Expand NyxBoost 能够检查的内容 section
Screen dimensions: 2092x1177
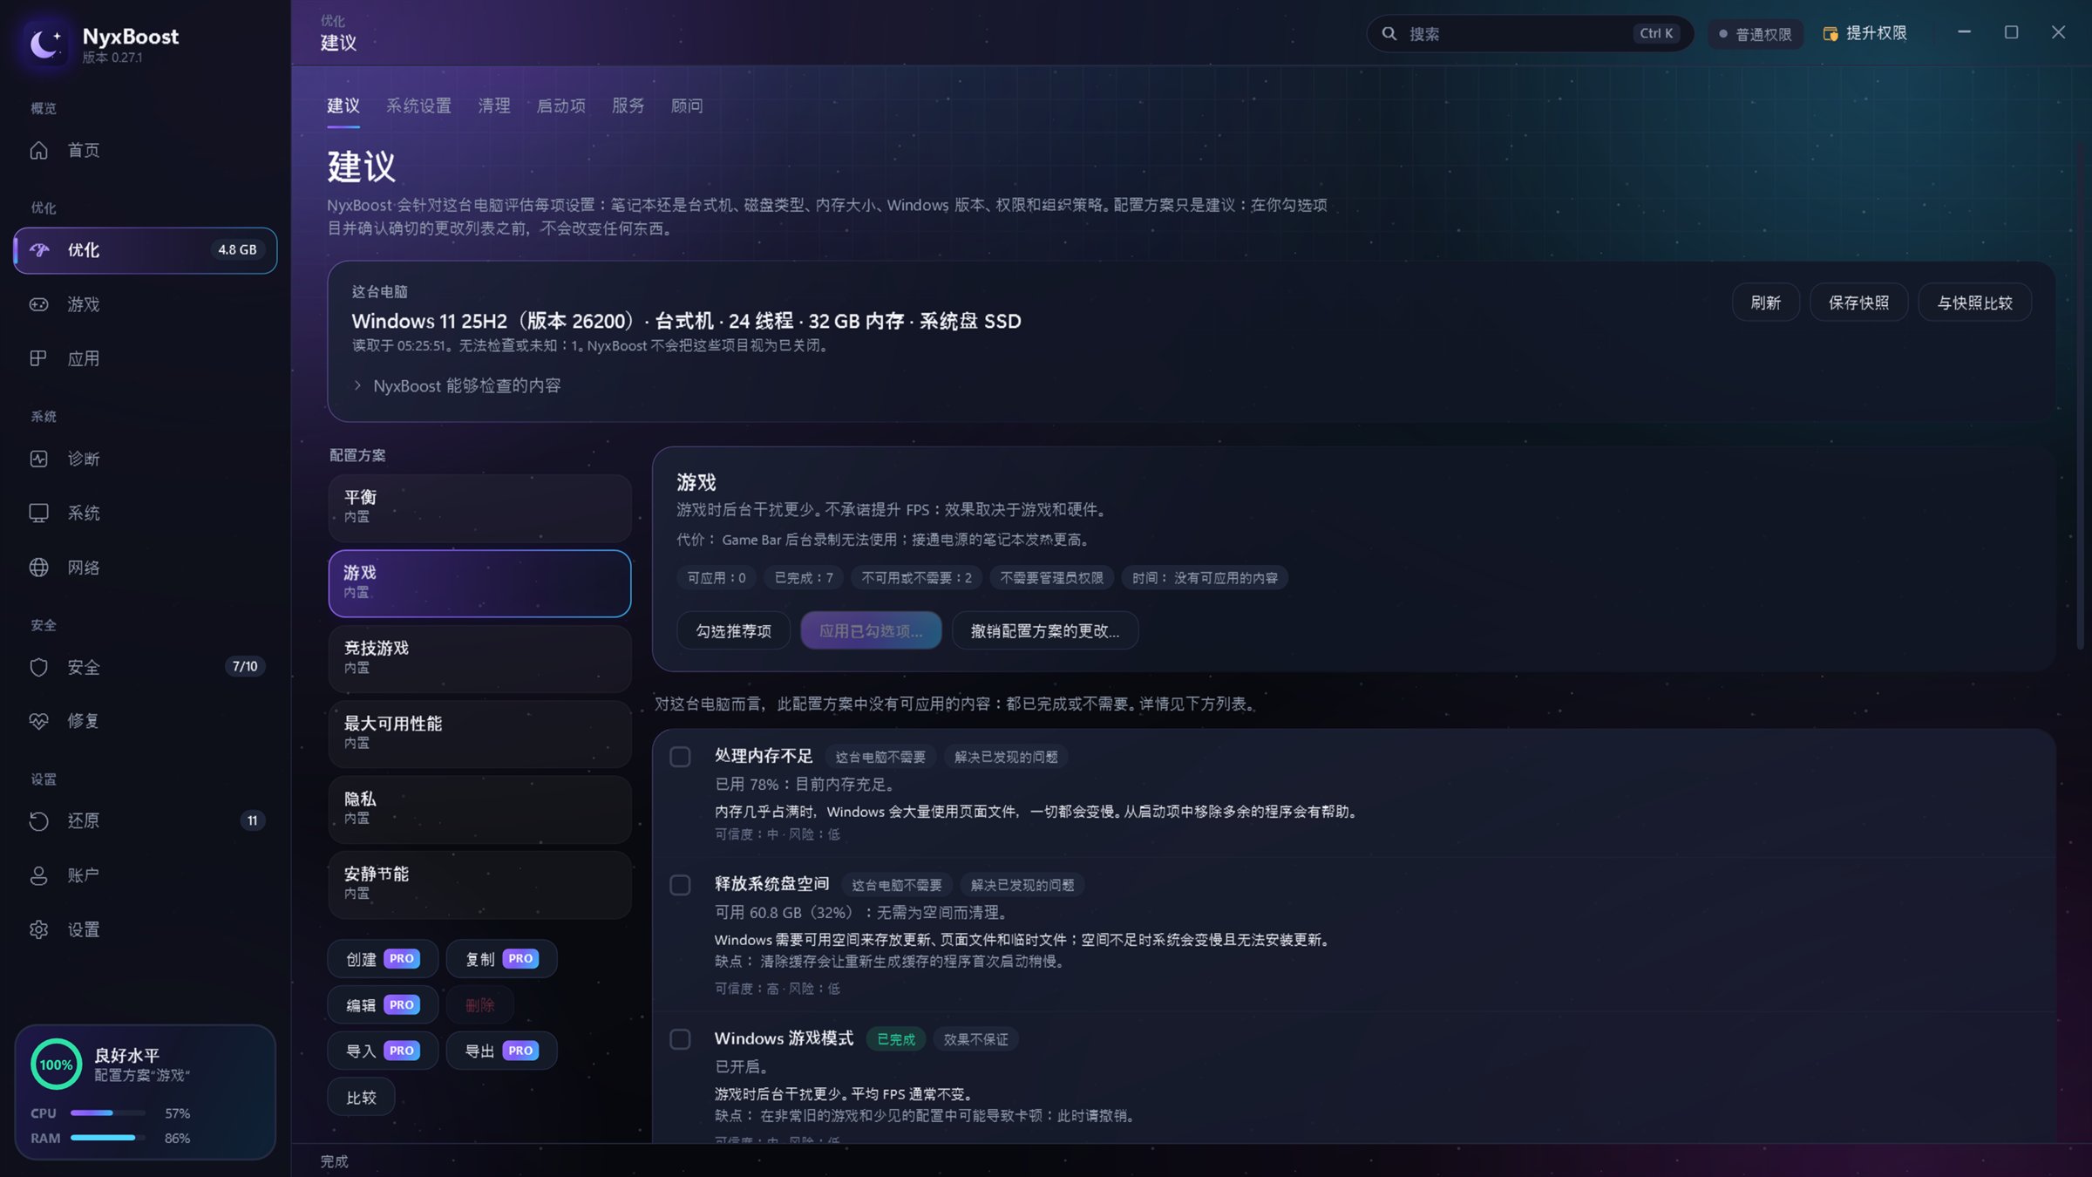(458, 385)
